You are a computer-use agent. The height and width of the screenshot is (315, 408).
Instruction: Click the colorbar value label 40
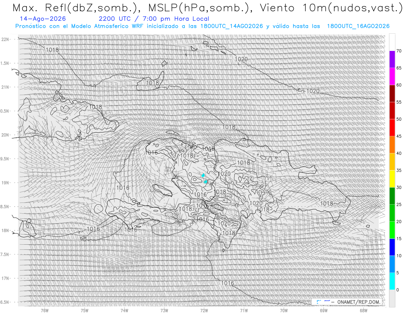pos(399,153)
